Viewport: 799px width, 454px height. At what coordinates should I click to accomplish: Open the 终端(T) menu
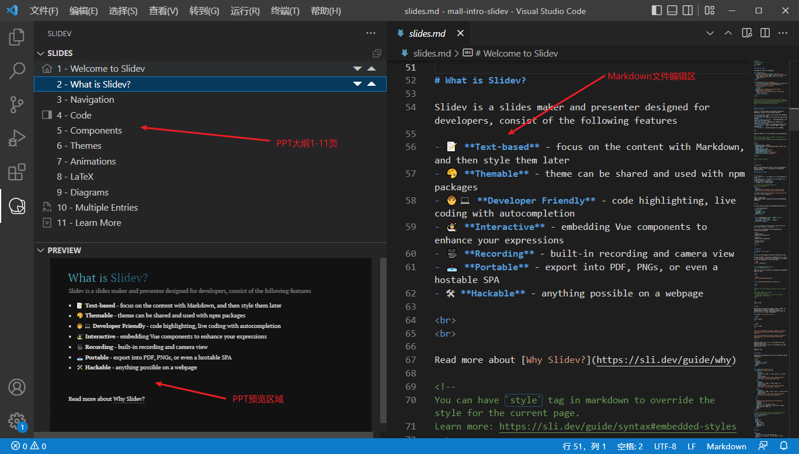pos(286,11)
